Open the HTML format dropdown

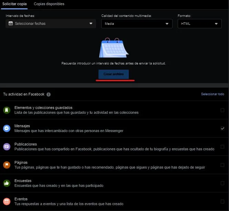199,23
